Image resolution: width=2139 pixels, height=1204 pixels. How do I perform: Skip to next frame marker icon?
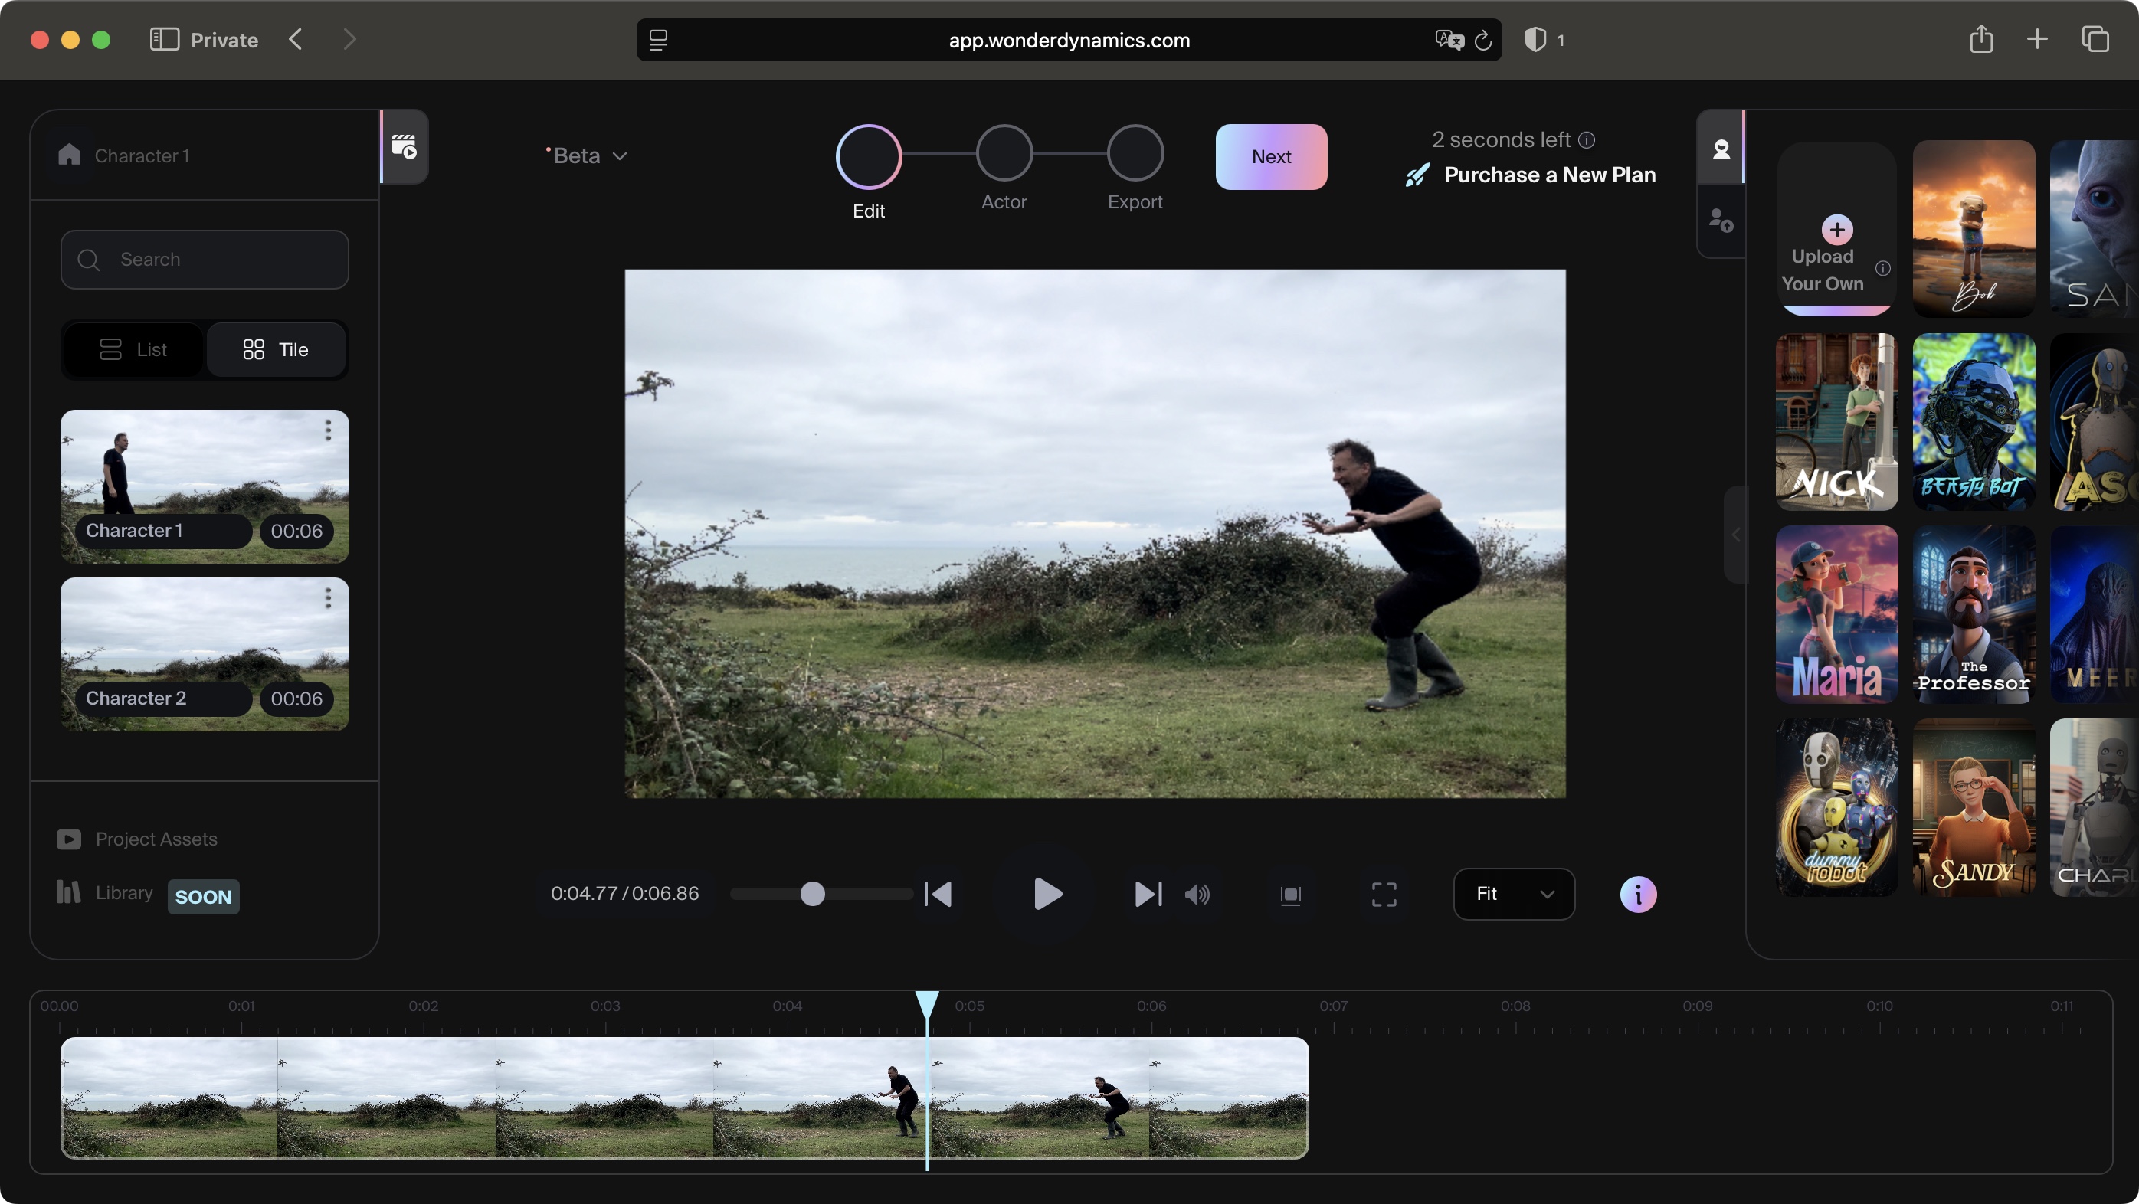tap(1148, 895)
